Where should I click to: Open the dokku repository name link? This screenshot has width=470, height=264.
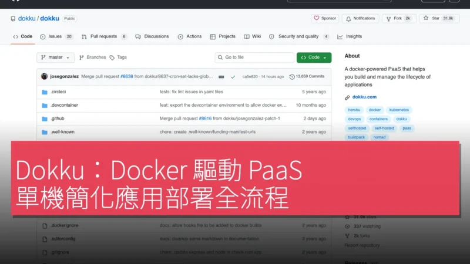pyautogui.click(x=49, y=19)
